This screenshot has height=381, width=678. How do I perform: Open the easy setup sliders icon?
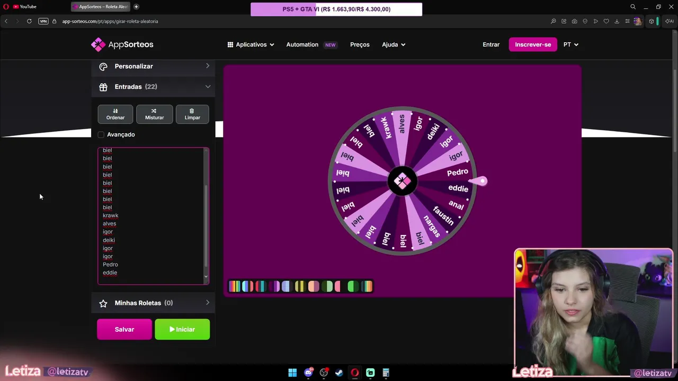627,21
